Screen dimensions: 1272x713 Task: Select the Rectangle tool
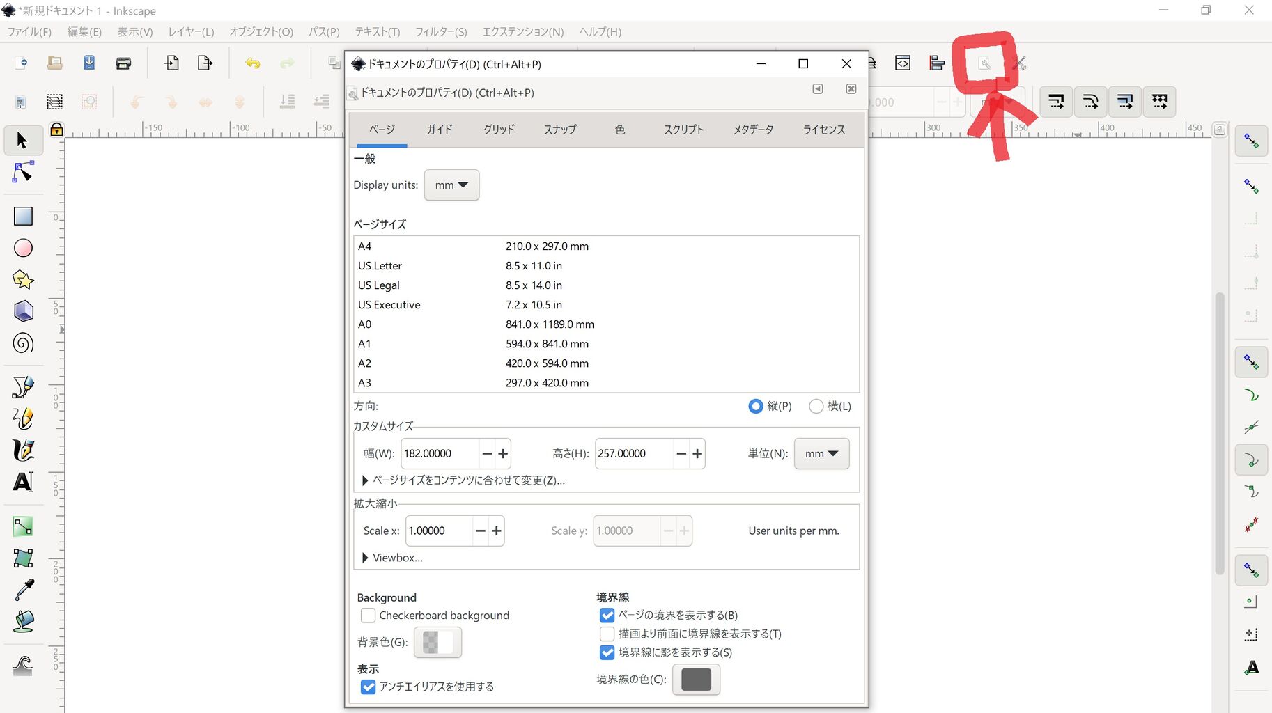pyautogui.click(x=23, y=216)
